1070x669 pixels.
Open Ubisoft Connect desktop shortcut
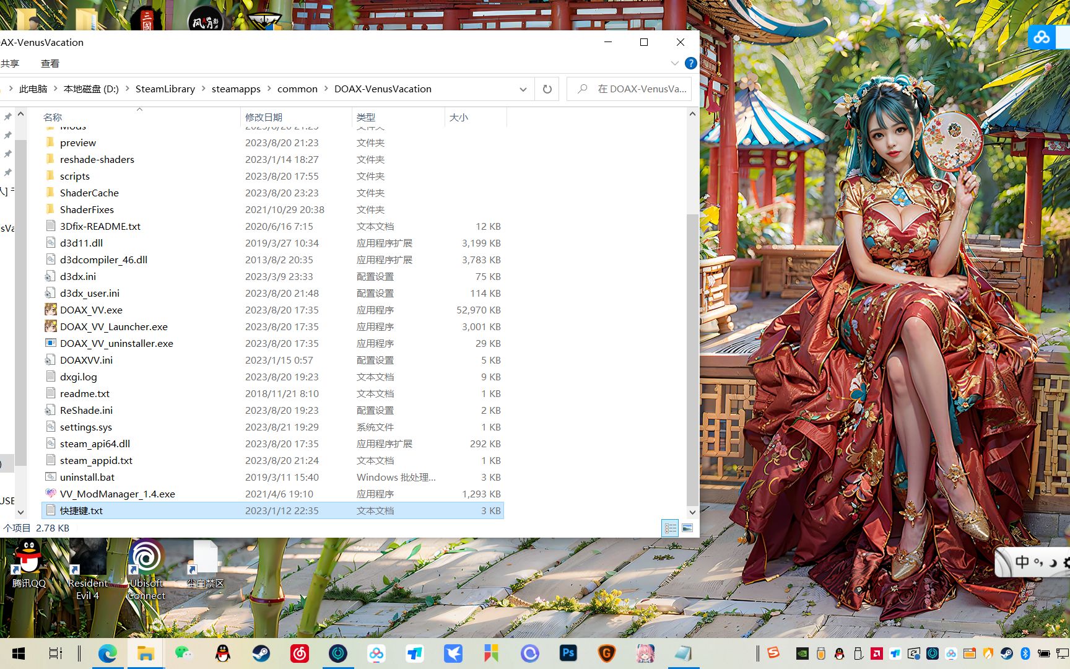(x=146, y=570)
